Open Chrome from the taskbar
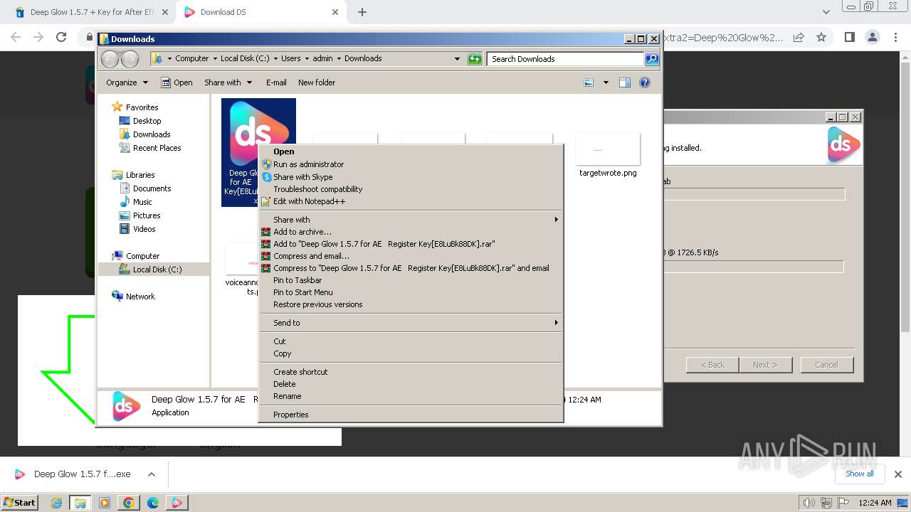The height and width of the screenshot is (512, 911). coord(129,503)
